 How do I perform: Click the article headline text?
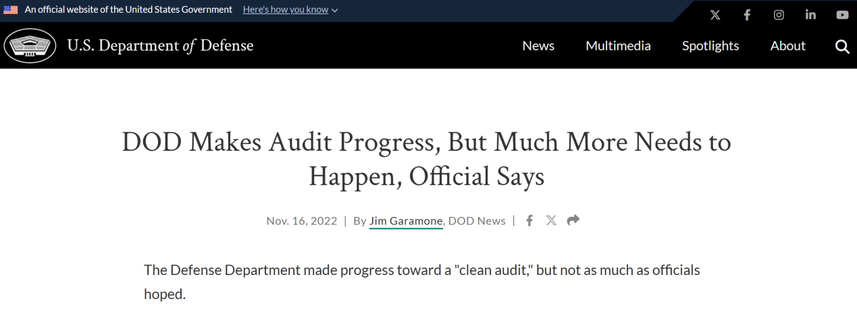pyautogui.click(x=427, y=159)
